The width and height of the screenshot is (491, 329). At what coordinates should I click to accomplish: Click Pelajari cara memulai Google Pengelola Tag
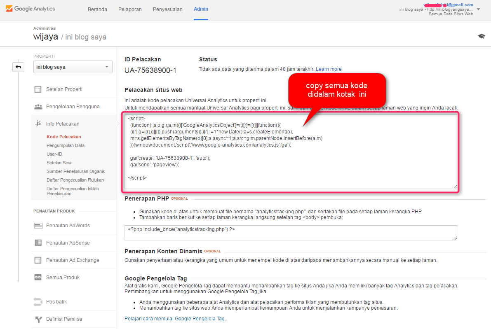click(174, 319)
